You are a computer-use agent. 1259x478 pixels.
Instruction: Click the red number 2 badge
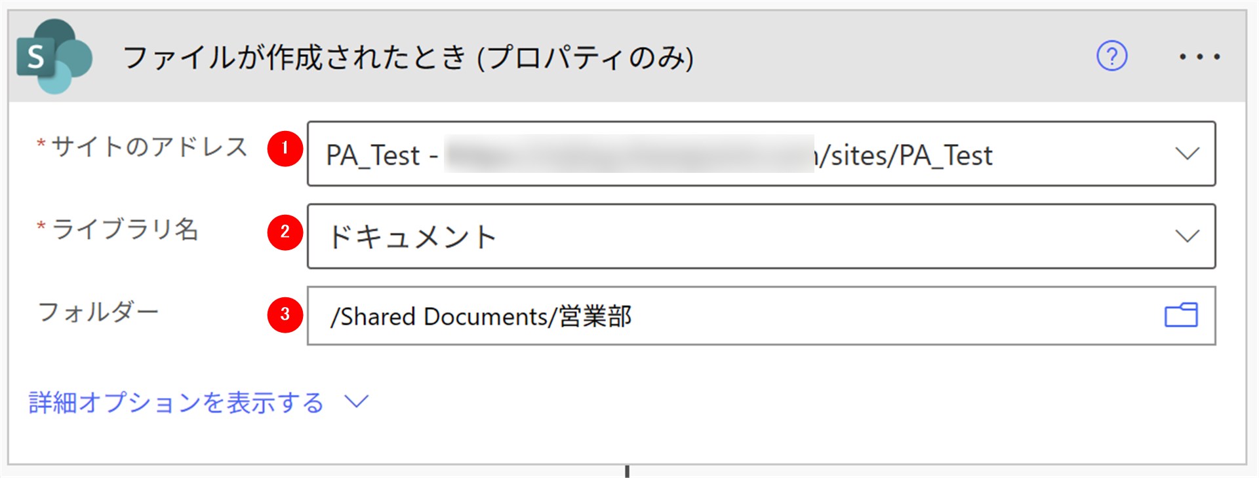coord(285,232)
